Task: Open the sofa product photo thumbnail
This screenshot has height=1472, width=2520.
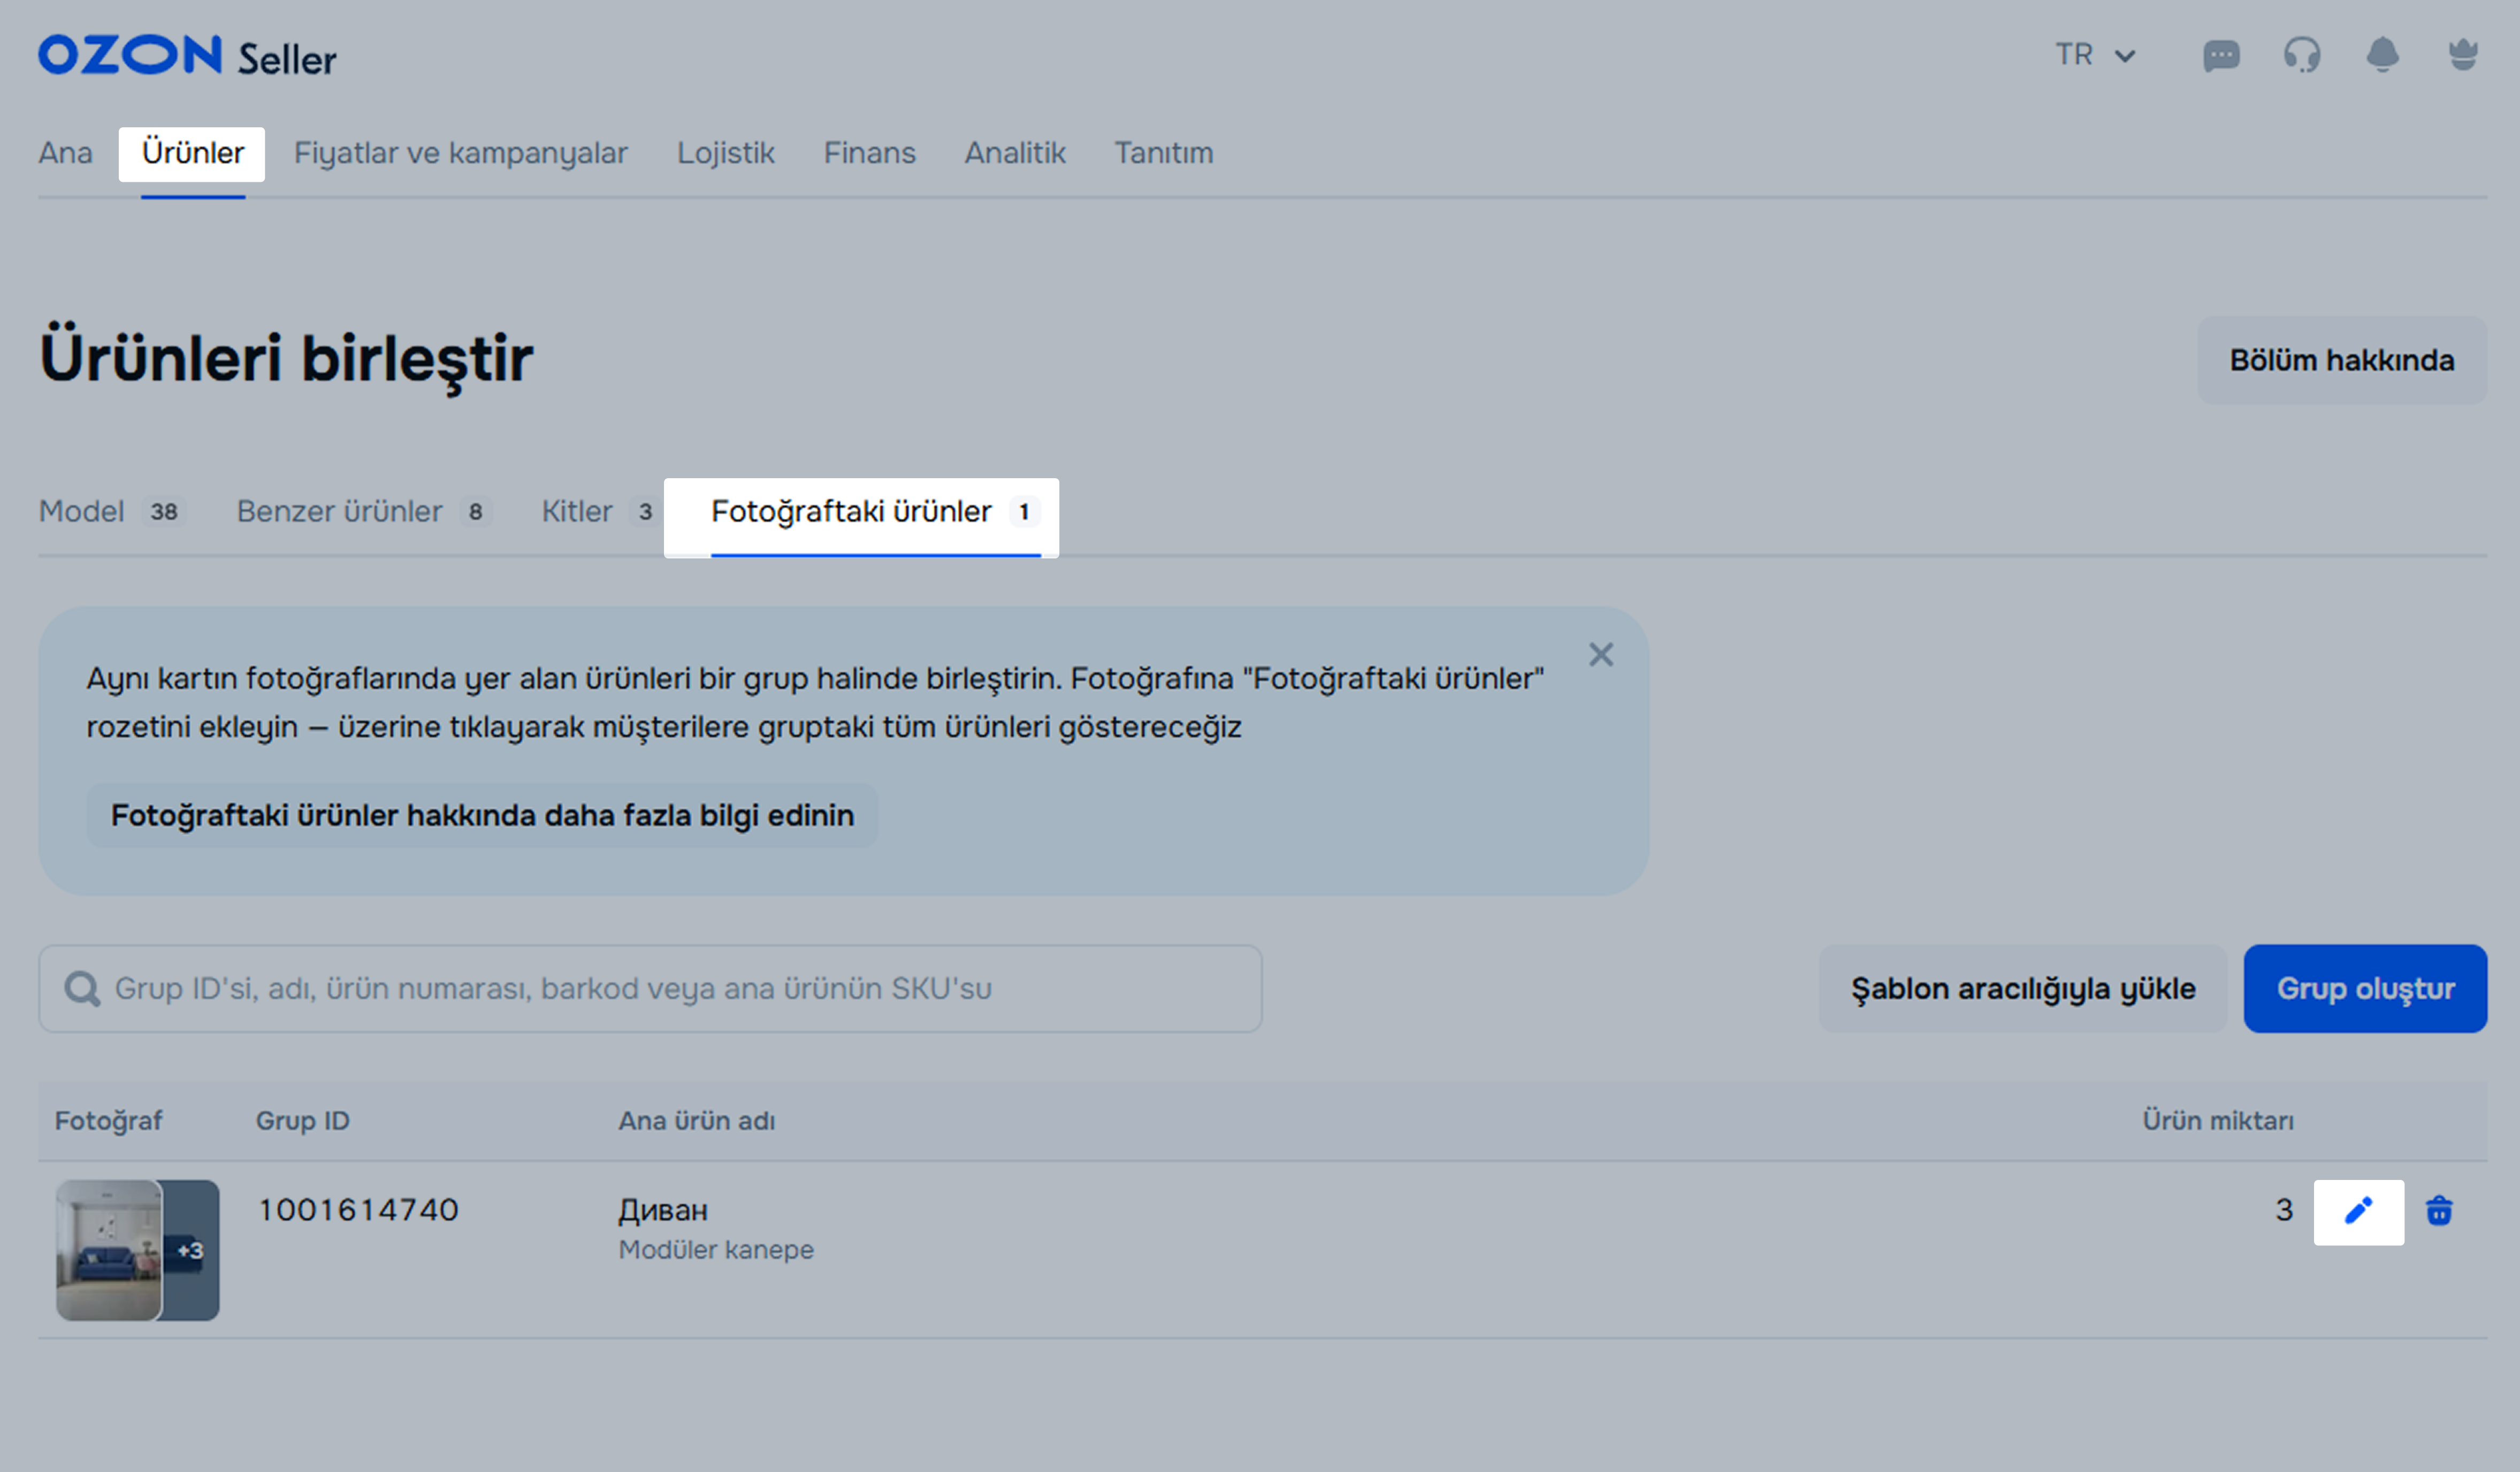Action: coord(110,1249)
